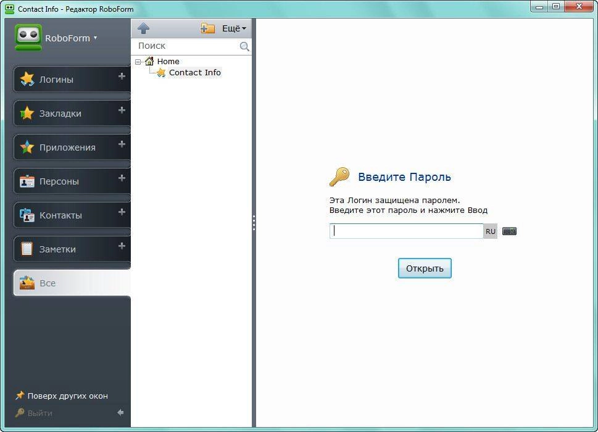This screenshot has width=598, height=432.
Task: Click the Все briefcase icon
Action: click(27, 283)
